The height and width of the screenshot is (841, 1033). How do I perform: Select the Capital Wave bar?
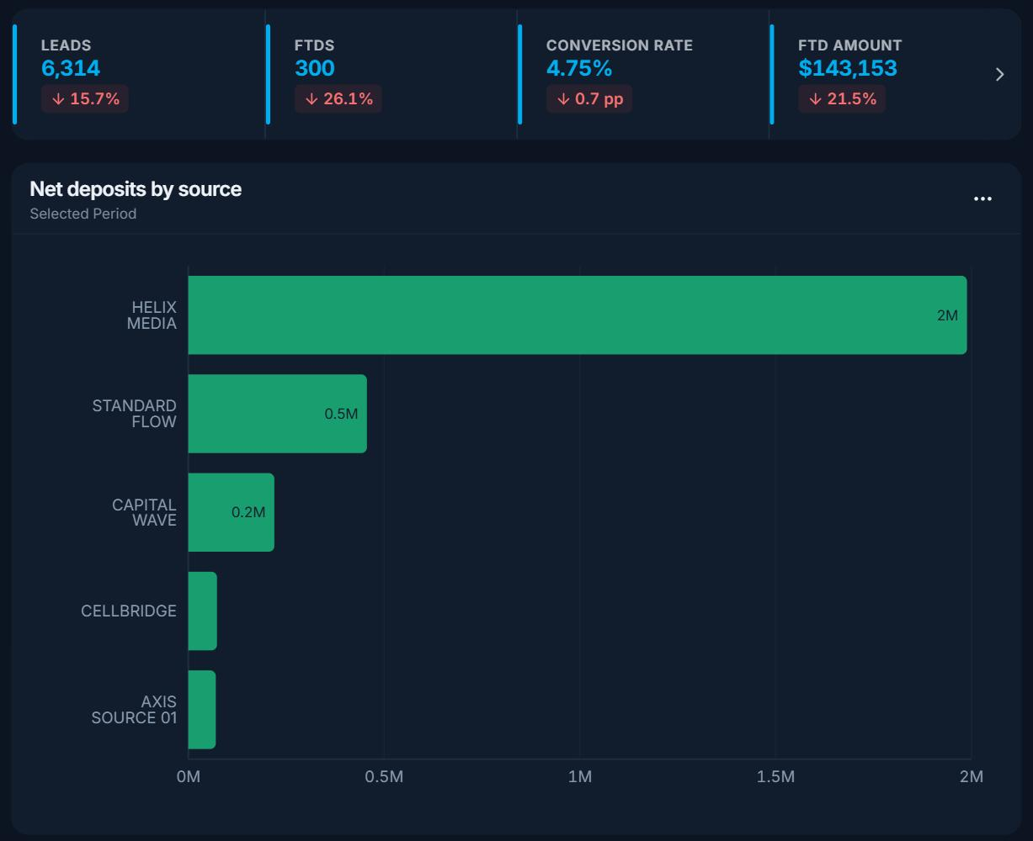pyautogui.click(x=232, y=512)
